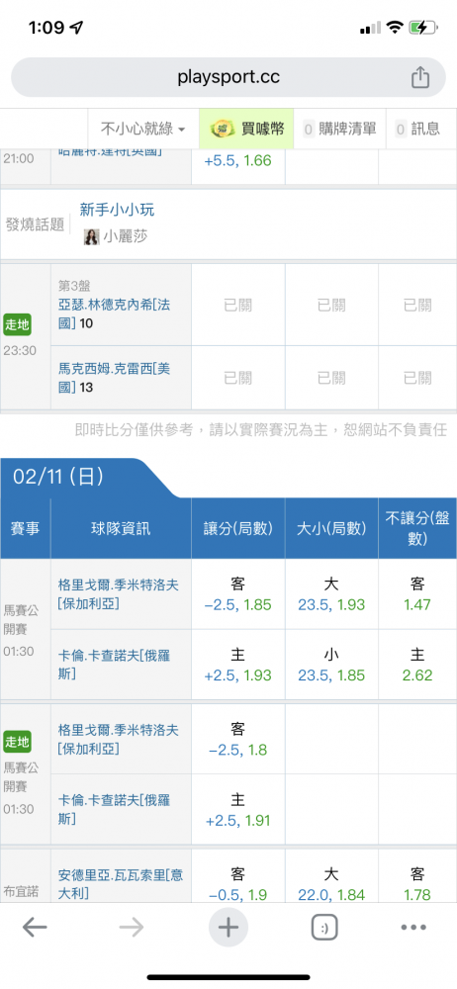
Task: Select 主 2.62 moneyline option
Action: pos(417,665)
